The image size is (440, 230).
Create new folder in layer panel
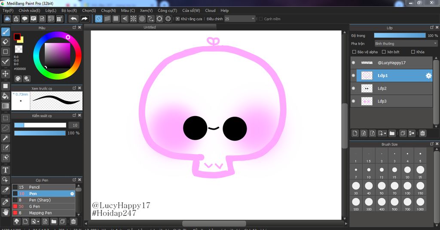click(x=392, y=133)
